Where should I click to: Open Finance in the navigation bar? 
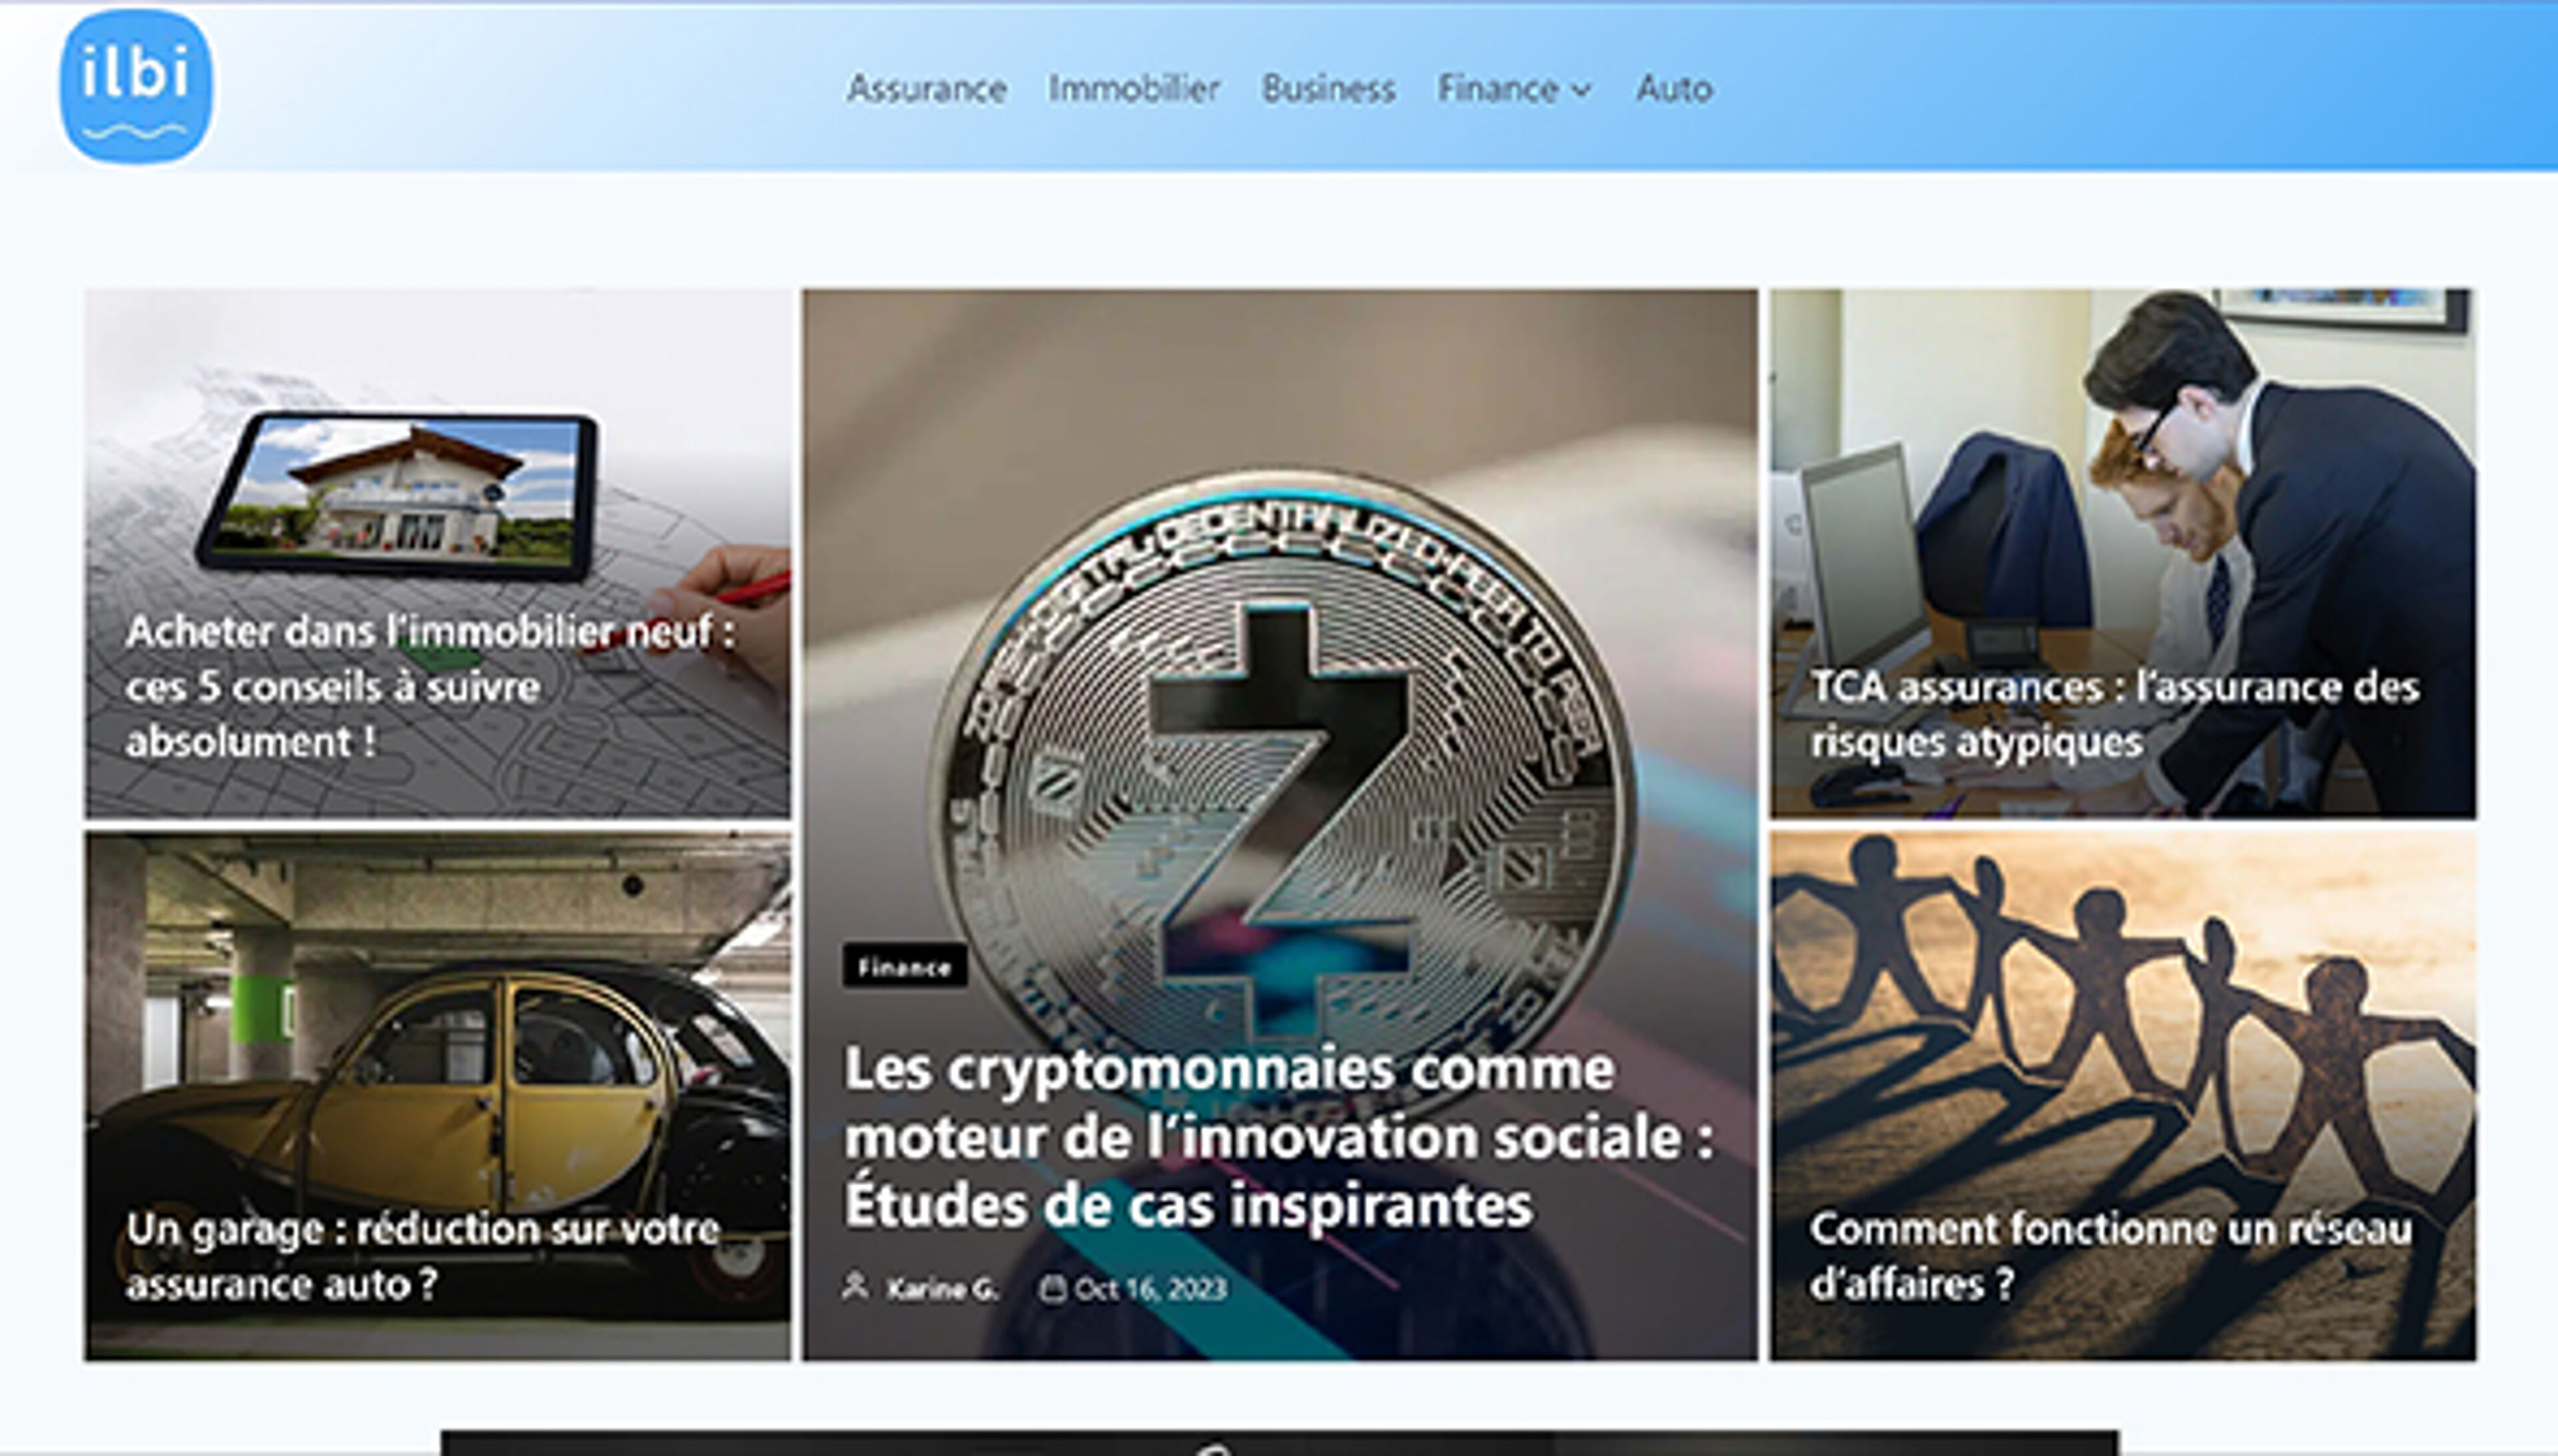tap(1497, 89)
